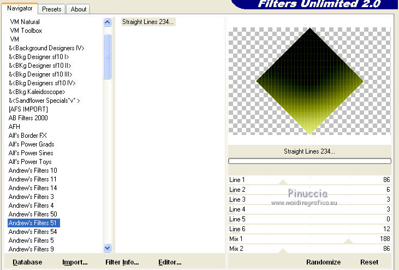Screen dimensions: 399x270
Task: Select Andrew's Filters 14 category
Action: pyautogui.click(x=33, y=188)
